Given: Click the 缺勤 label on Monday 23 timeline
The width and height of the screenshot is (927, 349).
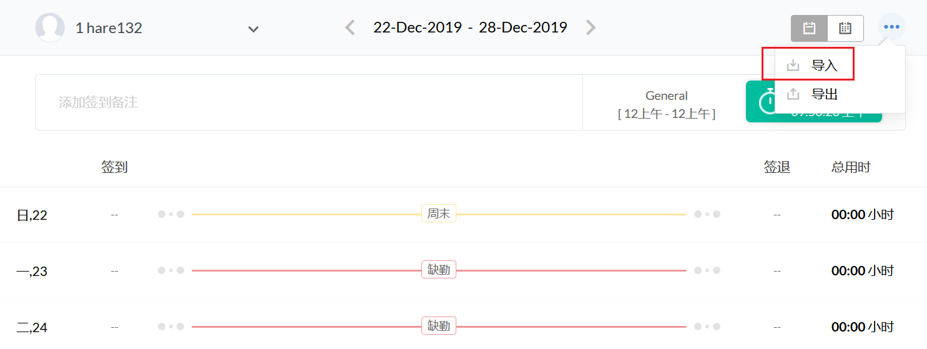Looking at the screenshot, I should click(438, 270).
